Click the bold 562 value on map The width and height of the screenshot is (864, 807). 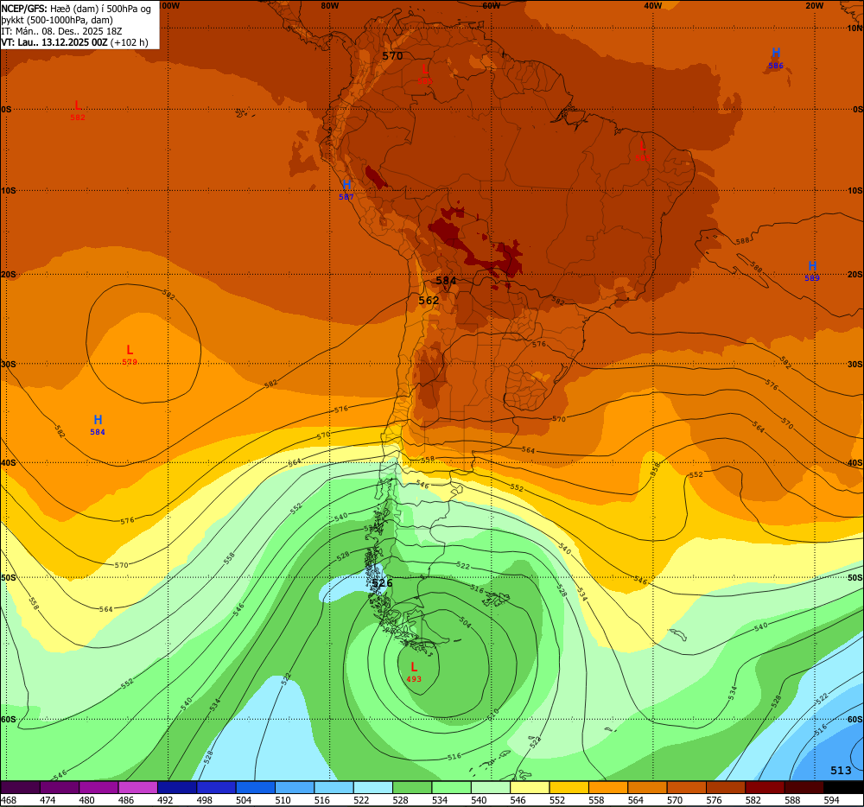429,300
